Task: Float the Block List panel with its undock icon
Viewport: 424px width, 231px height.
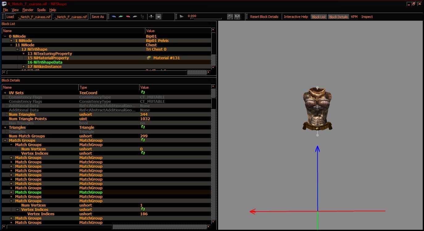Action: click(209, 23)
